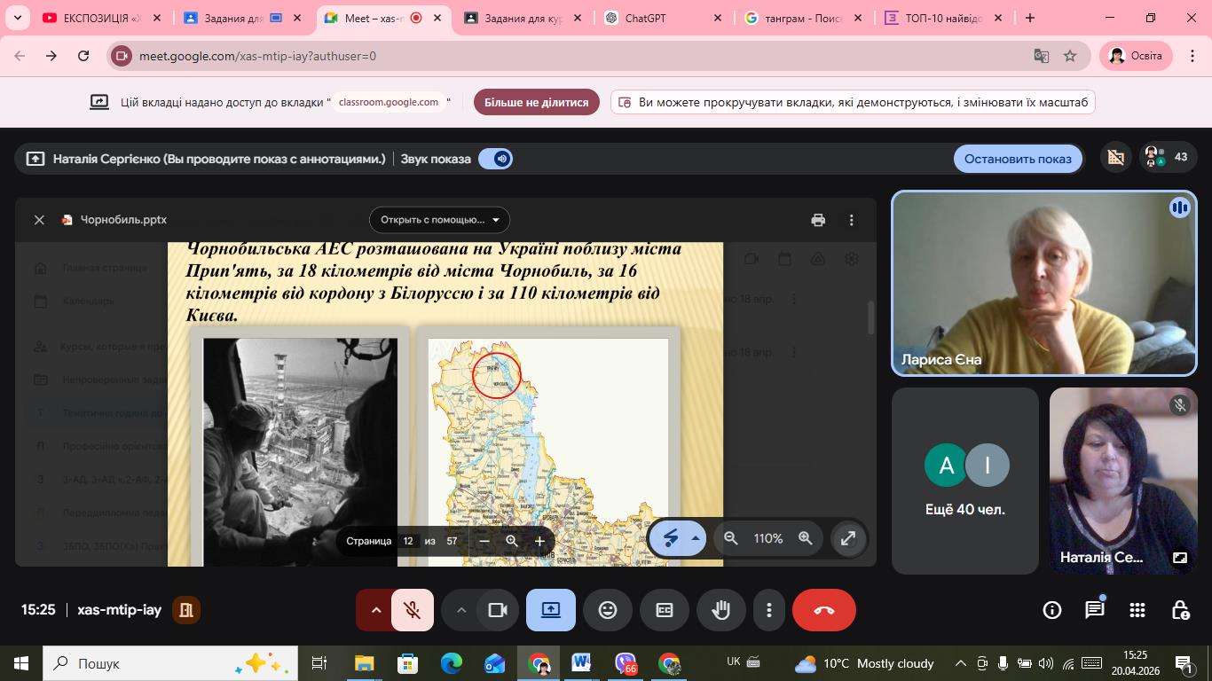Print the Чорнобиль.pptx presentation

point(818,220)
